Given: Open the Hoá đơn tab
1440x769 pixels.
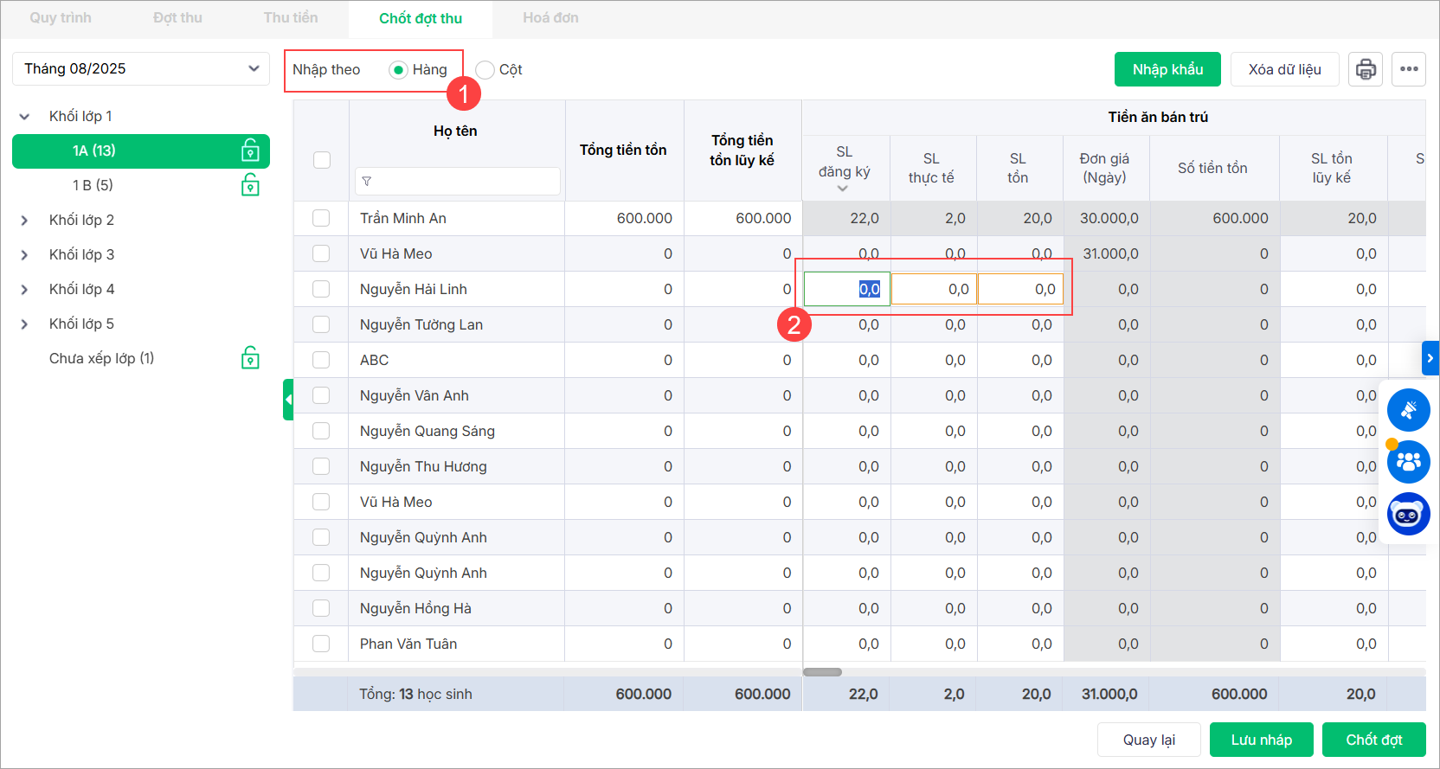Looking at the screenshot, I should [x=550, y=18].
